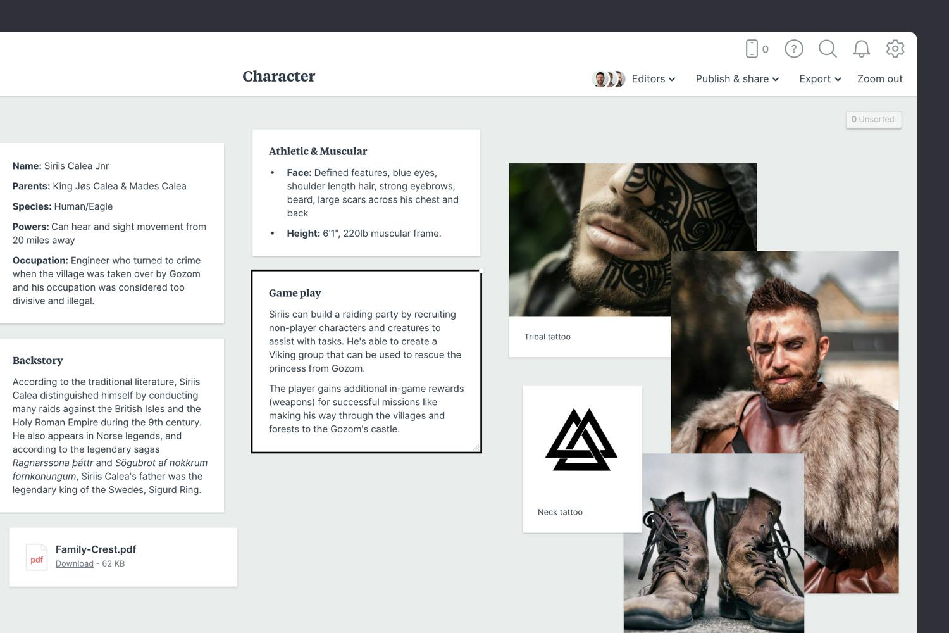Open the settings gear

[895, 49]
